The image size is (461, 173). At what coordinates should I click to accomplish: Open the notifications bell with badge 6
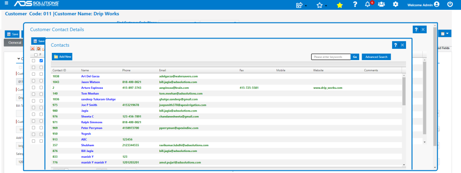pos(367,4)
